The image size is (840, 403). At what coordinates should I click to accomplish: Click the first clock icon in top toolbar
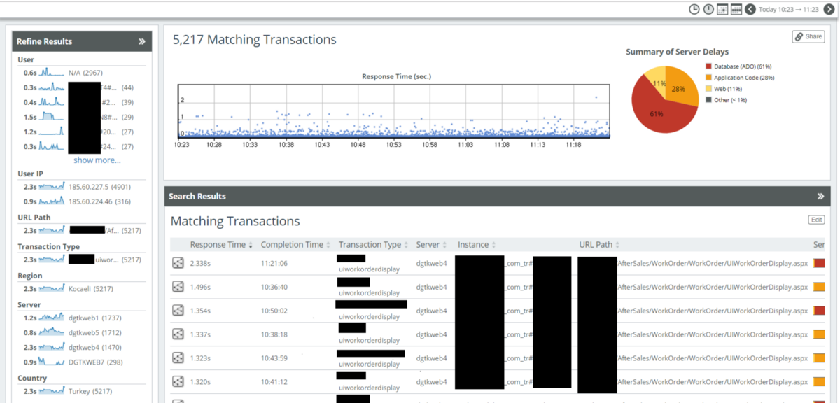[694, 9]
